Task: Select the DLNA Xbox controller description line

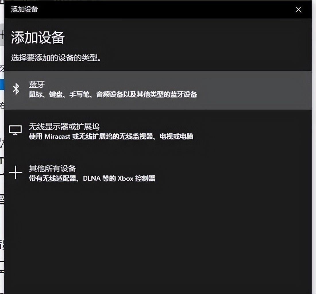Action: click(92, 179)
